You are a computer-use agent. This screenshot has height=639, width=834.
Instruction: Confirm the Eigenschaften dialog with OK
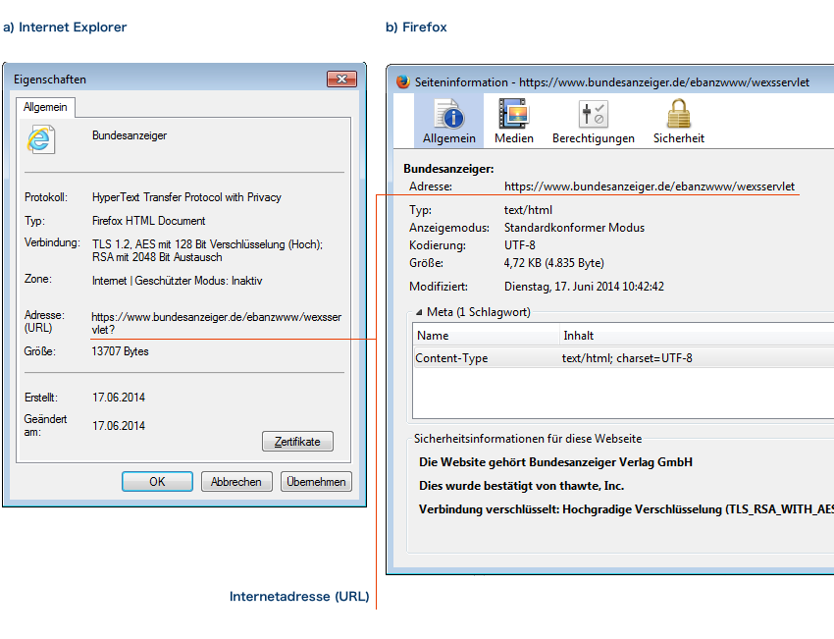tap(157, 482)
